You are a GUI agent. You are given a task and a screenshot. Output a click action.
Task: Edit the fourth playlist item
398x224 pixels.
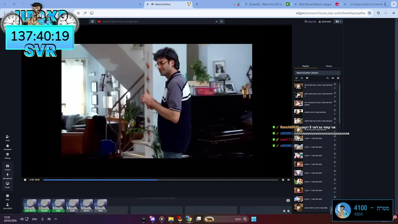coord(335,110)
